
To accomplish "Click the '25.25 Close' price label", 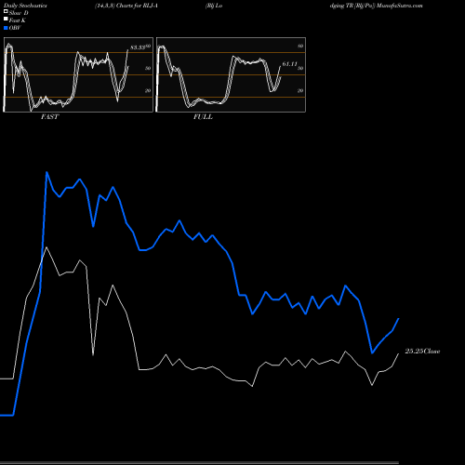I will [422, 351].
